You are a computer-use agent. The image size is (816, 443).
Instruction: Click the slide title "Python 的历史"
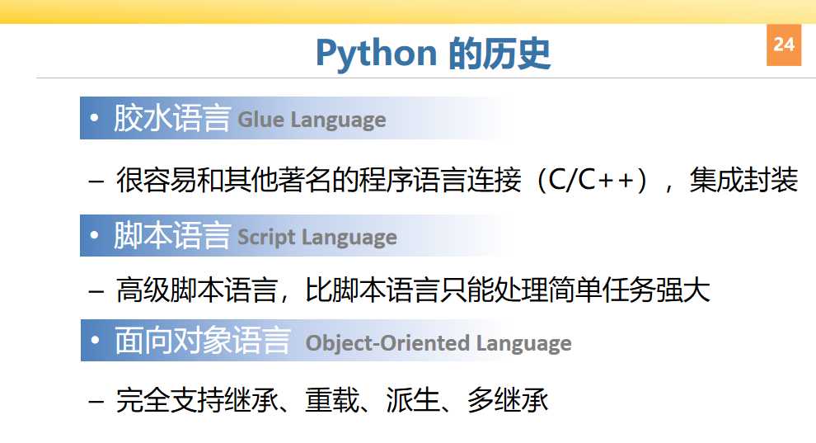pyautogui.click(x=433, y=54)
